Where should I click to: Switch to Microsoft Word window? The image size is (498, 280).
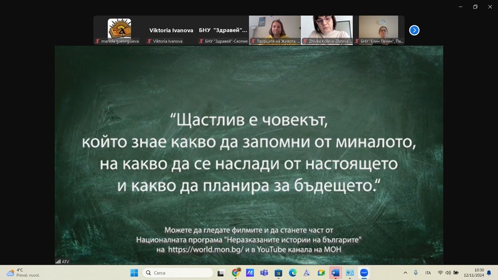click(335, 273)
